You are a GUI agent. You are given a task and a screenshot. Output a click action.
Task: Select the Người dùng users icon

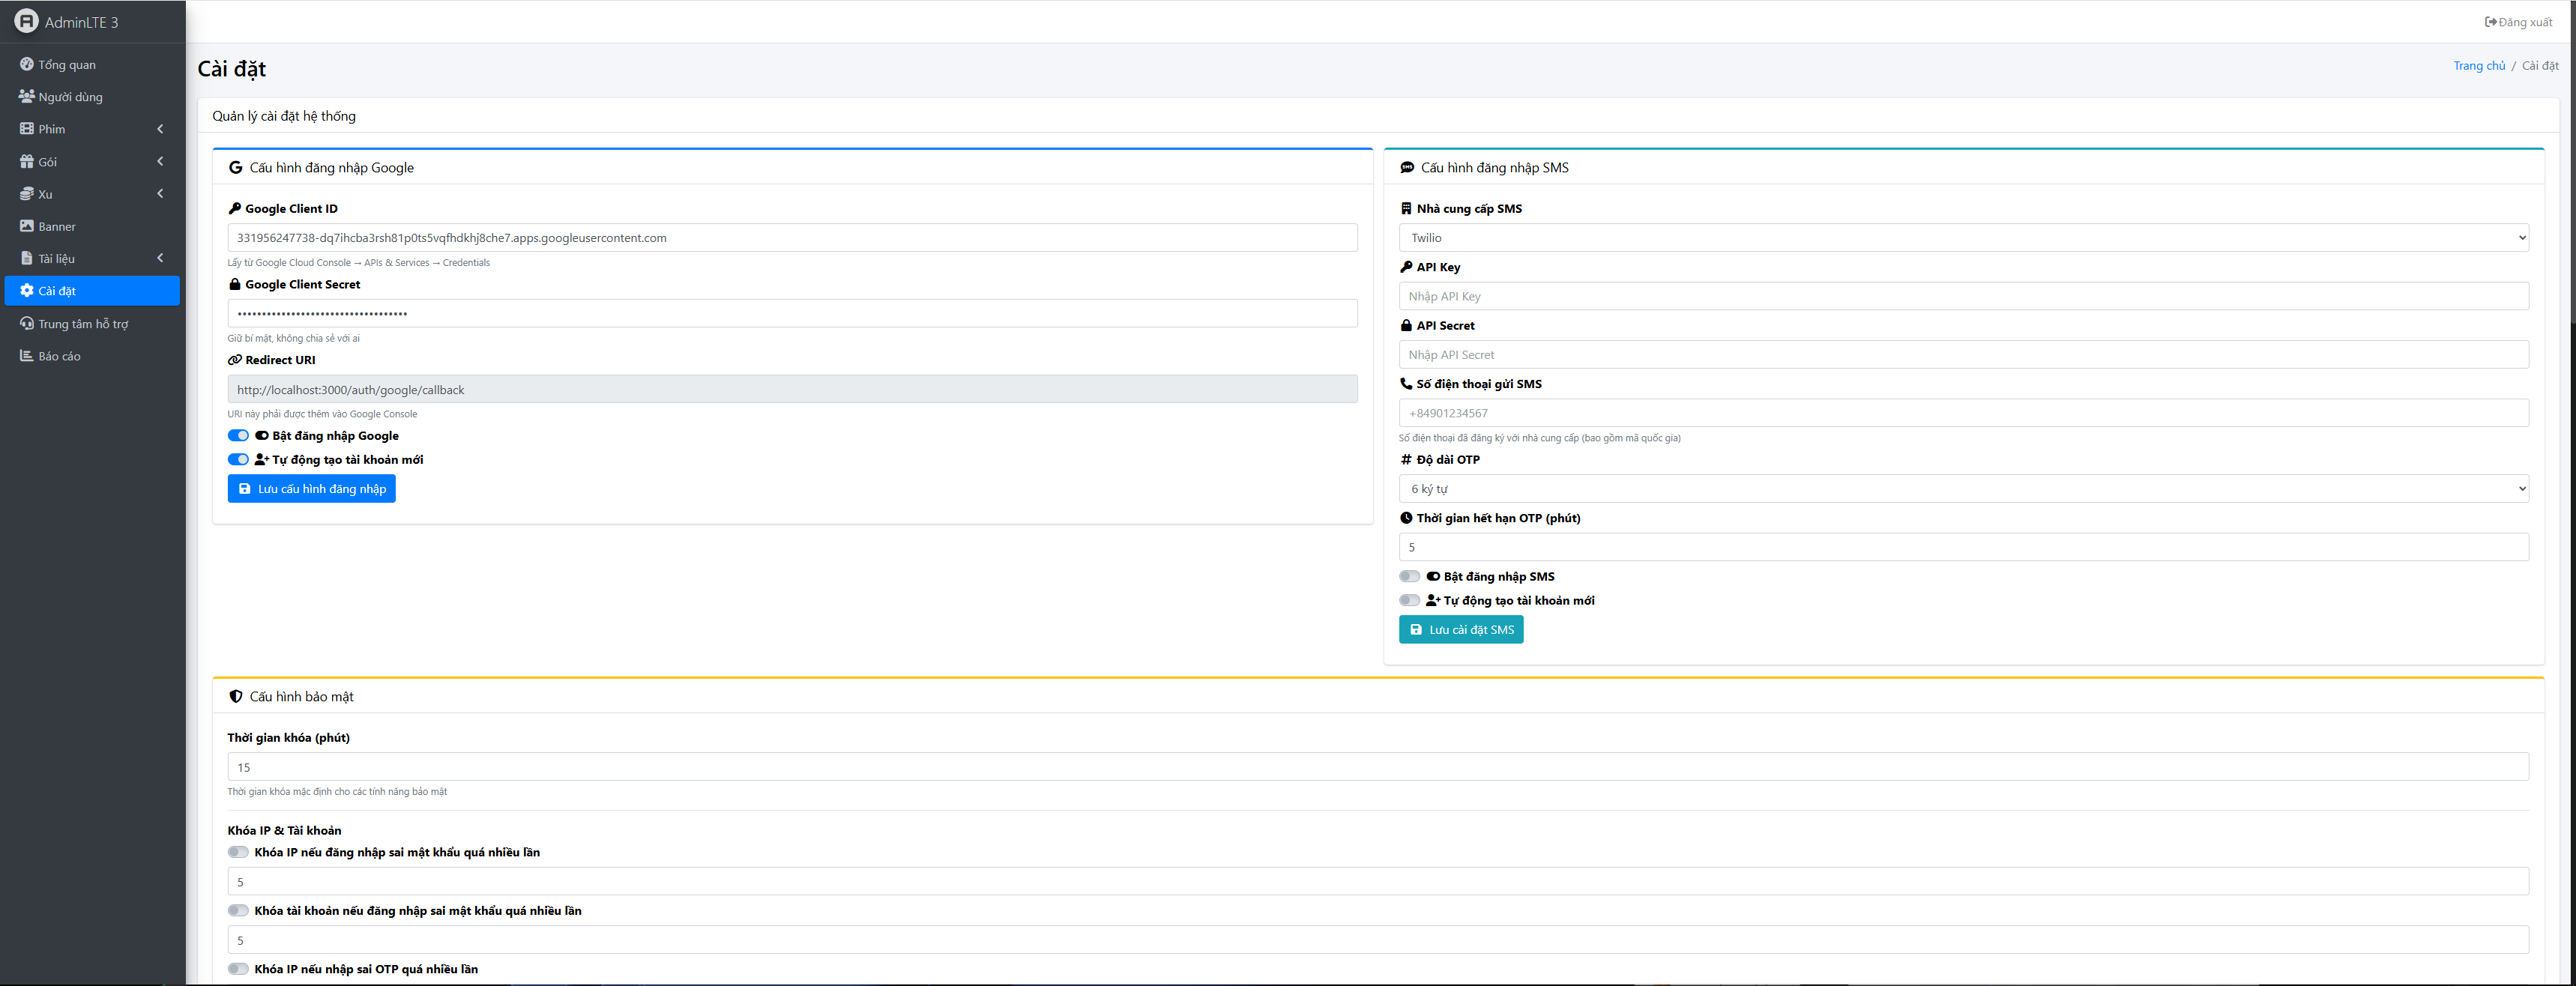[x=26, y=96]
